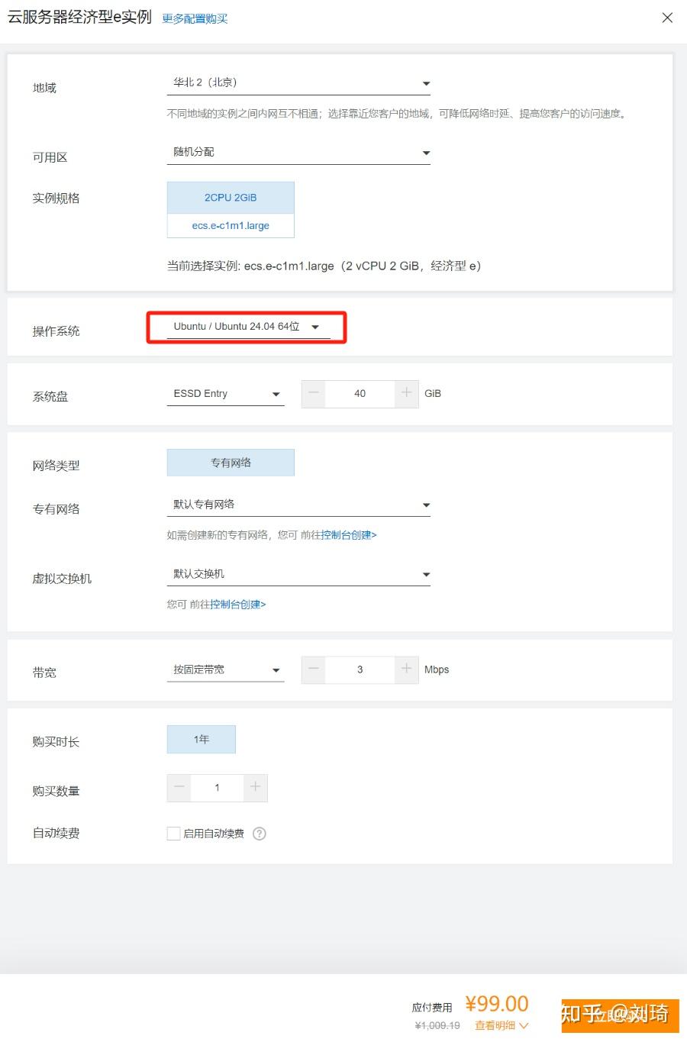Open the 地域 region dropdown showing 华北 2
687x1042 pixels.
tap(298, 82)
